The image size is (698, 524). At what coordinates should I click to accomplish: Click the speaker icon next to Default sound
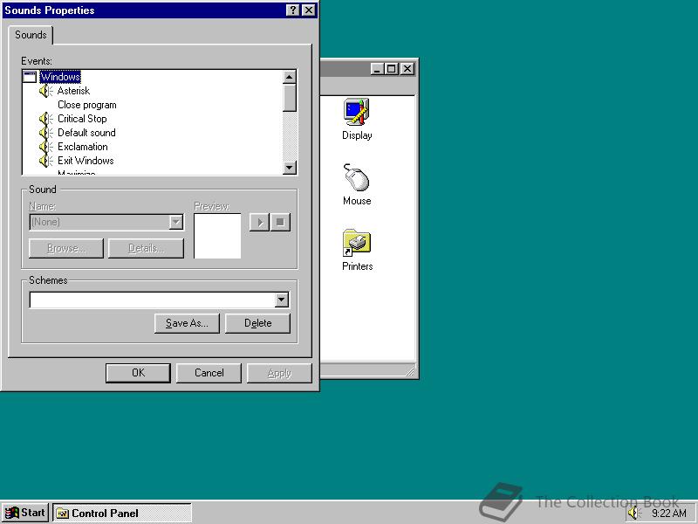point(46,133)
